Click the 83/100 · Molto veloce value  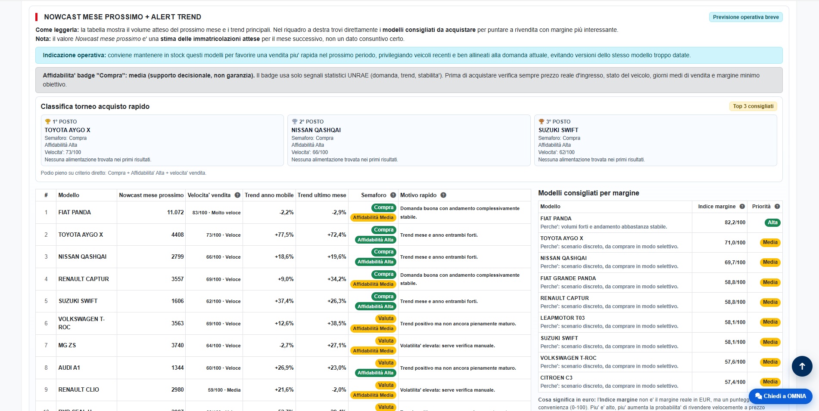[x=216, y=213]
